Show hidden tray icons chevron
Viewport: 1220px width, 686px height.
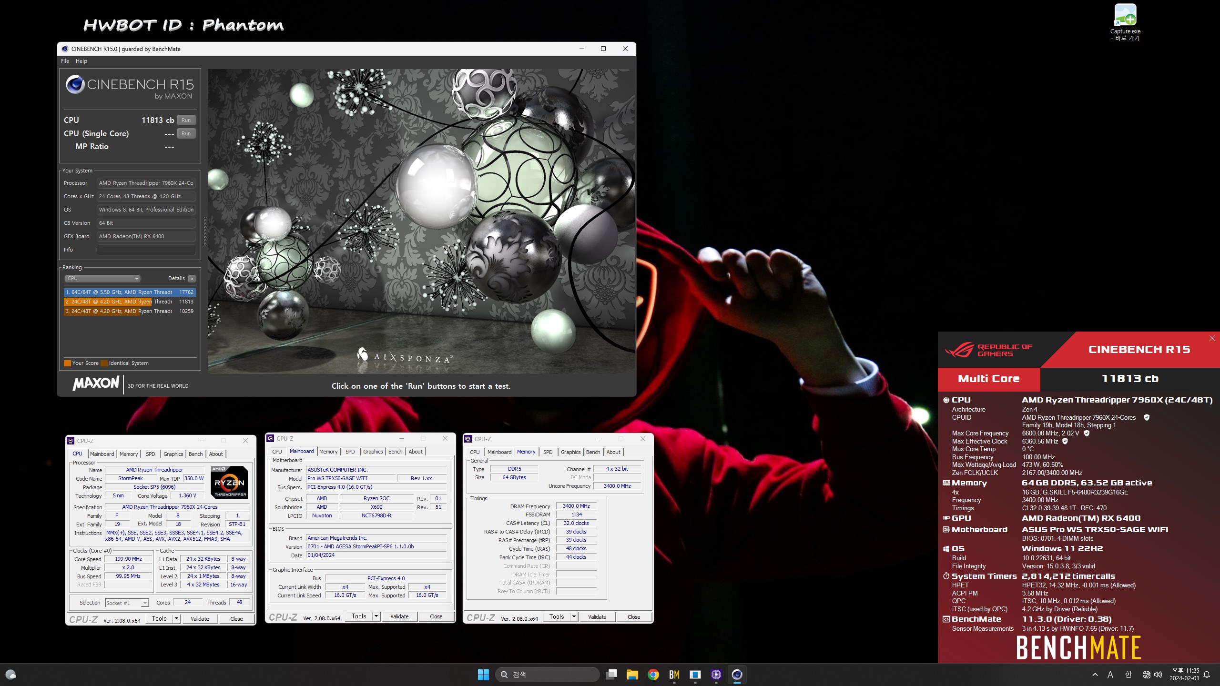(x=1095, y=675)
